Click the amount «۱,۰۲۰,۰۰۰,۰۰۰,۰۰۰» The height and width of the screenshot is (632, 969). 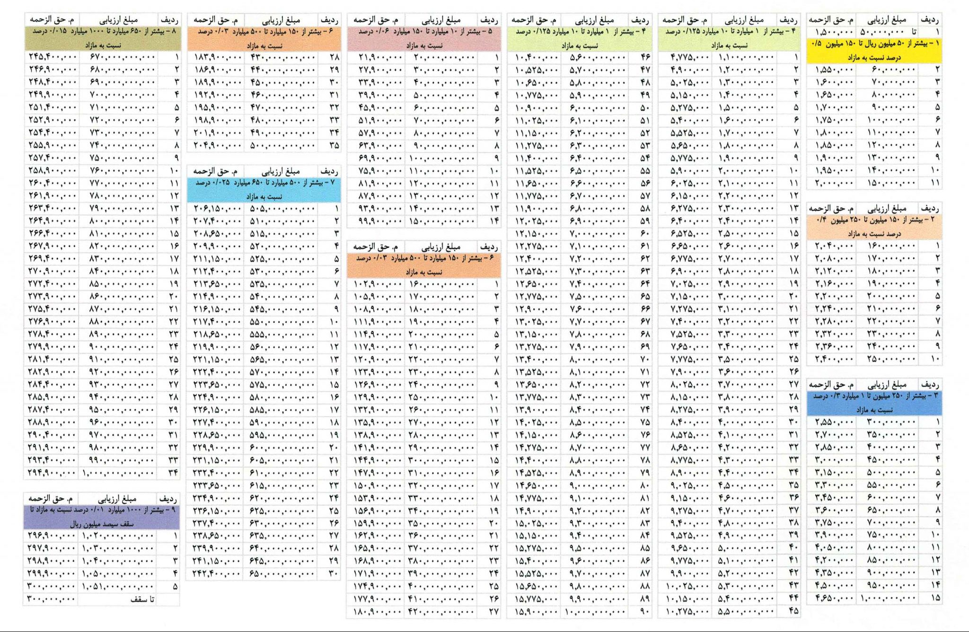click(x=118, y=536)
